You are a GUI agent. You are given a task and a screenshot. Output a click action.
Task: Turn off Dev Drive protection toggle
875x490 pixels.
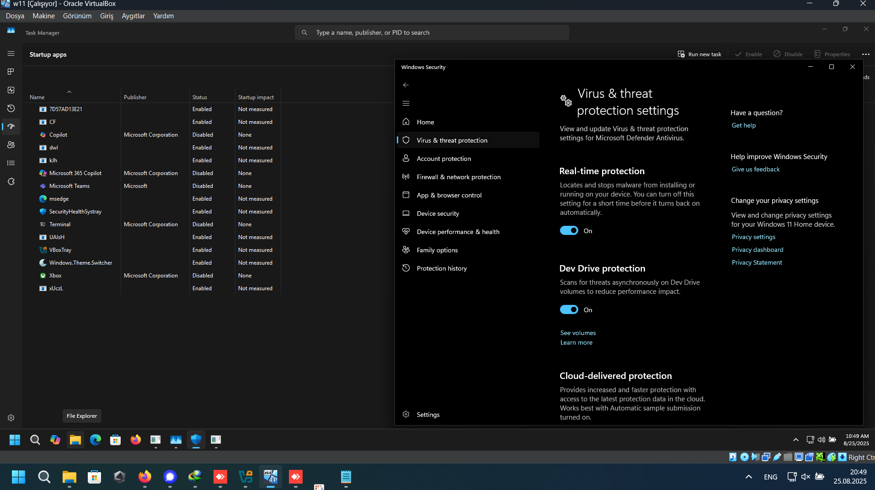[569, 310]
